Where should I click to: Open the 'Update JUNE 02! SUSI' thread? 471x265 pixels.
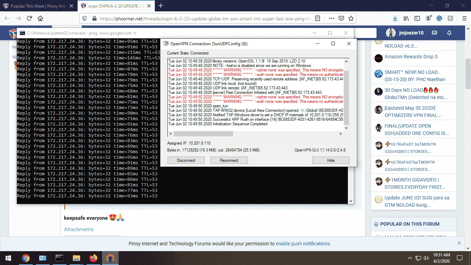(x=417, y=202)
